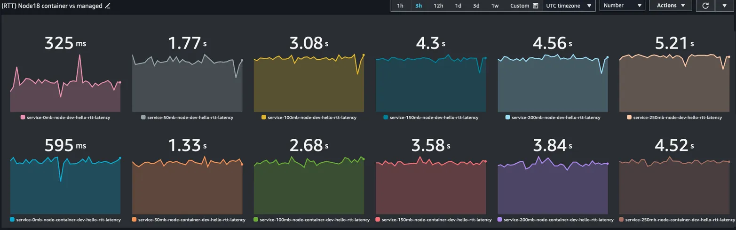Click pink swatch for service-0mb-node-dev legend

point(23,117)
